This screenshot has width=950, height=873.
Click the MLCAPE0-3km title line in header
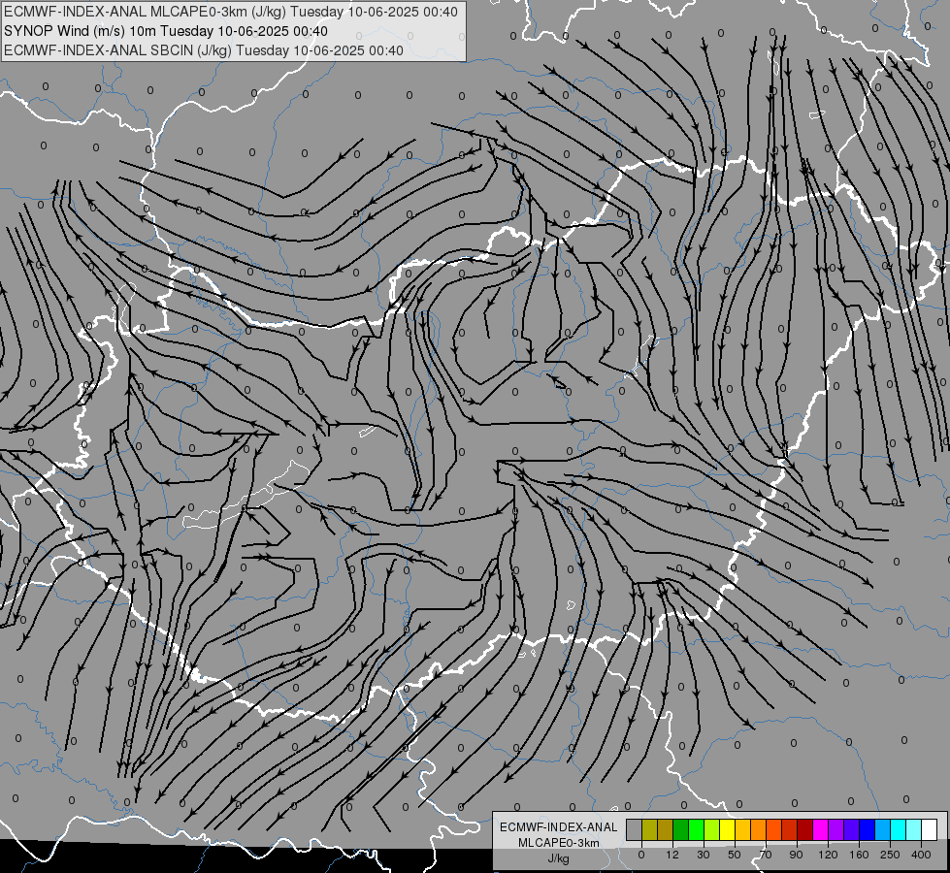231,12
